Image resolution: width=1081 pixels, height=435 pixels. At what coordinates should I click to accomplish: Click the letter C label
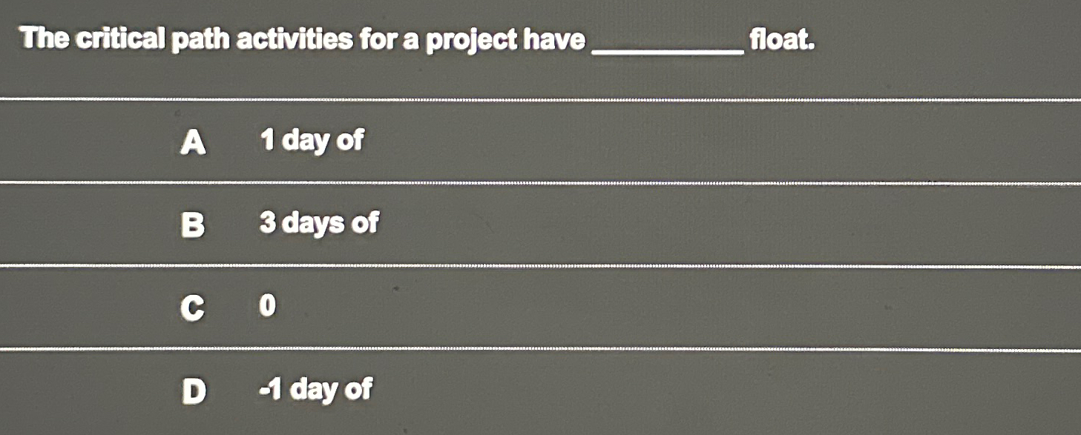[x=193, y=307]
